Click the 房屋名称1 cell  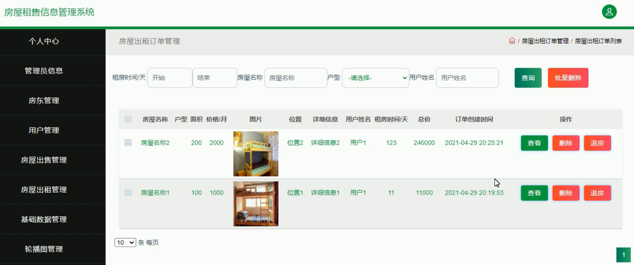[x=155, y=193]
